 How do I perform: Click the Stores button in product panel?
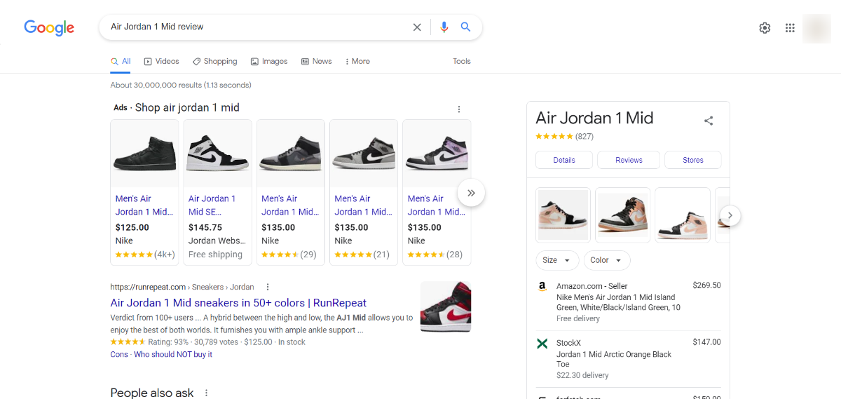(x=693, y=160)
